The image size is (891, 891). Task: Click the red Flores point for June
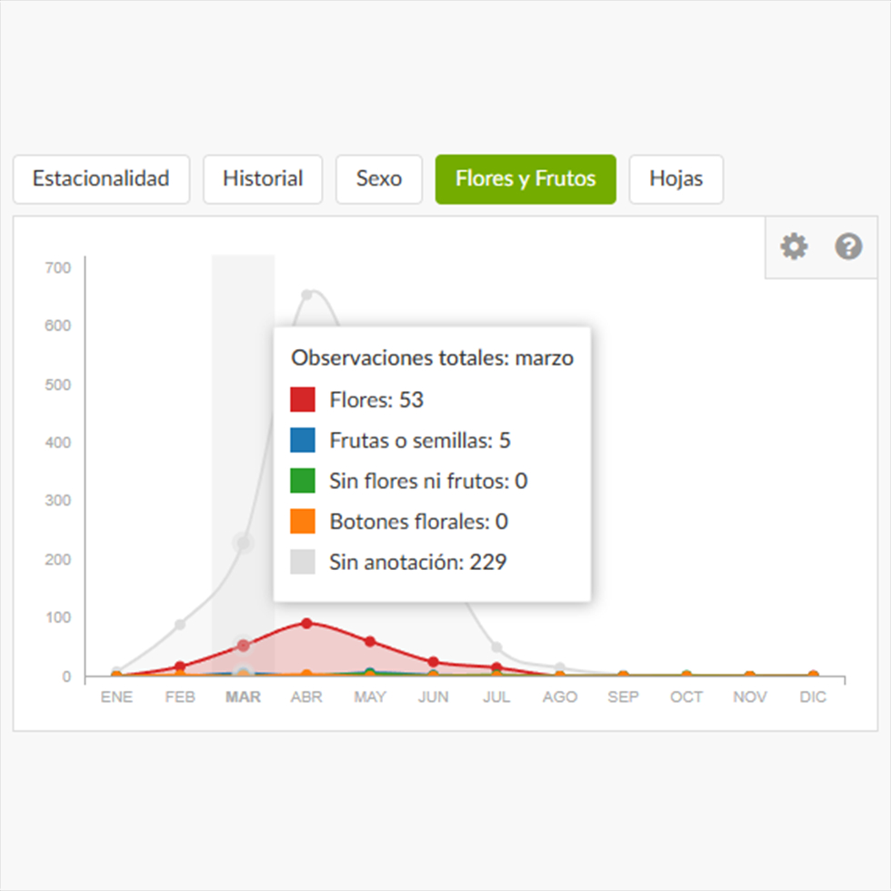(434, 662)
